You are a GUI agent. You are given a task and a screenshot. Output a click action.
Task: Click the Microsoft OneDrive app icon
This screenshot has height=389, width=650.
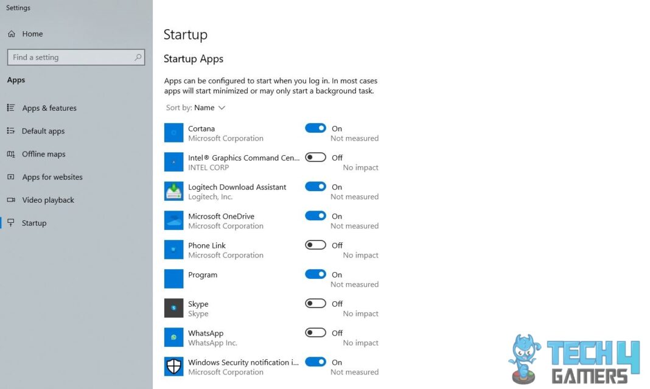pyautogui.click(x=173, y=220)
